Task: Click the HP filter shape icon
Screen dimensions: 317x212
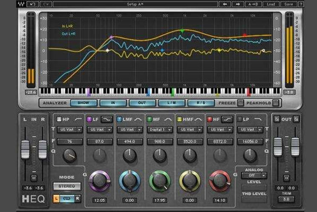Action: coord(78,119)
